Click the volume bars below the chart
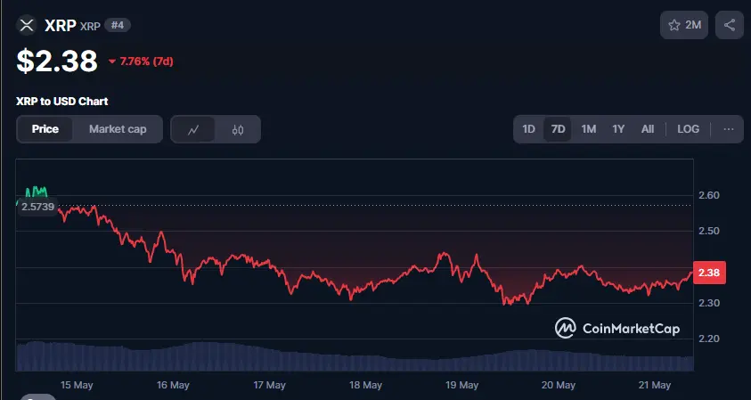This screenshot has width=751, height=400. 355,357
